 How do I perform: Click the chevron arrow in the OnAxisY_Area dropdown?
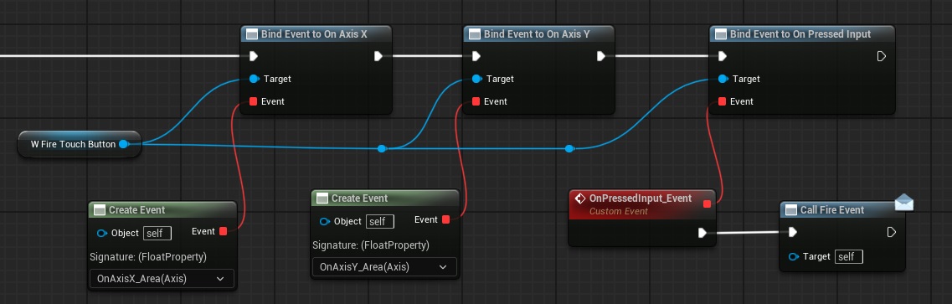tap(443, 266)
